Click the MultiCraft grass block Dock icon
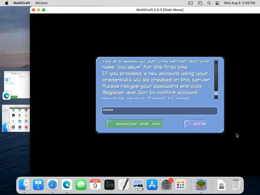The width and height of the screenshot is (260, 195). point(201,185)
